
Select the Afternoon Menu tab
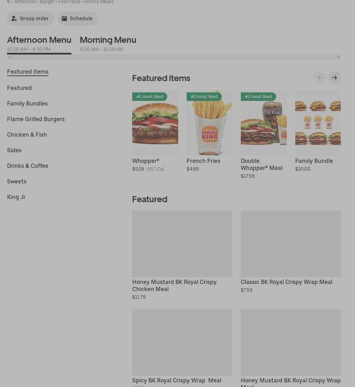click(39, 44)
